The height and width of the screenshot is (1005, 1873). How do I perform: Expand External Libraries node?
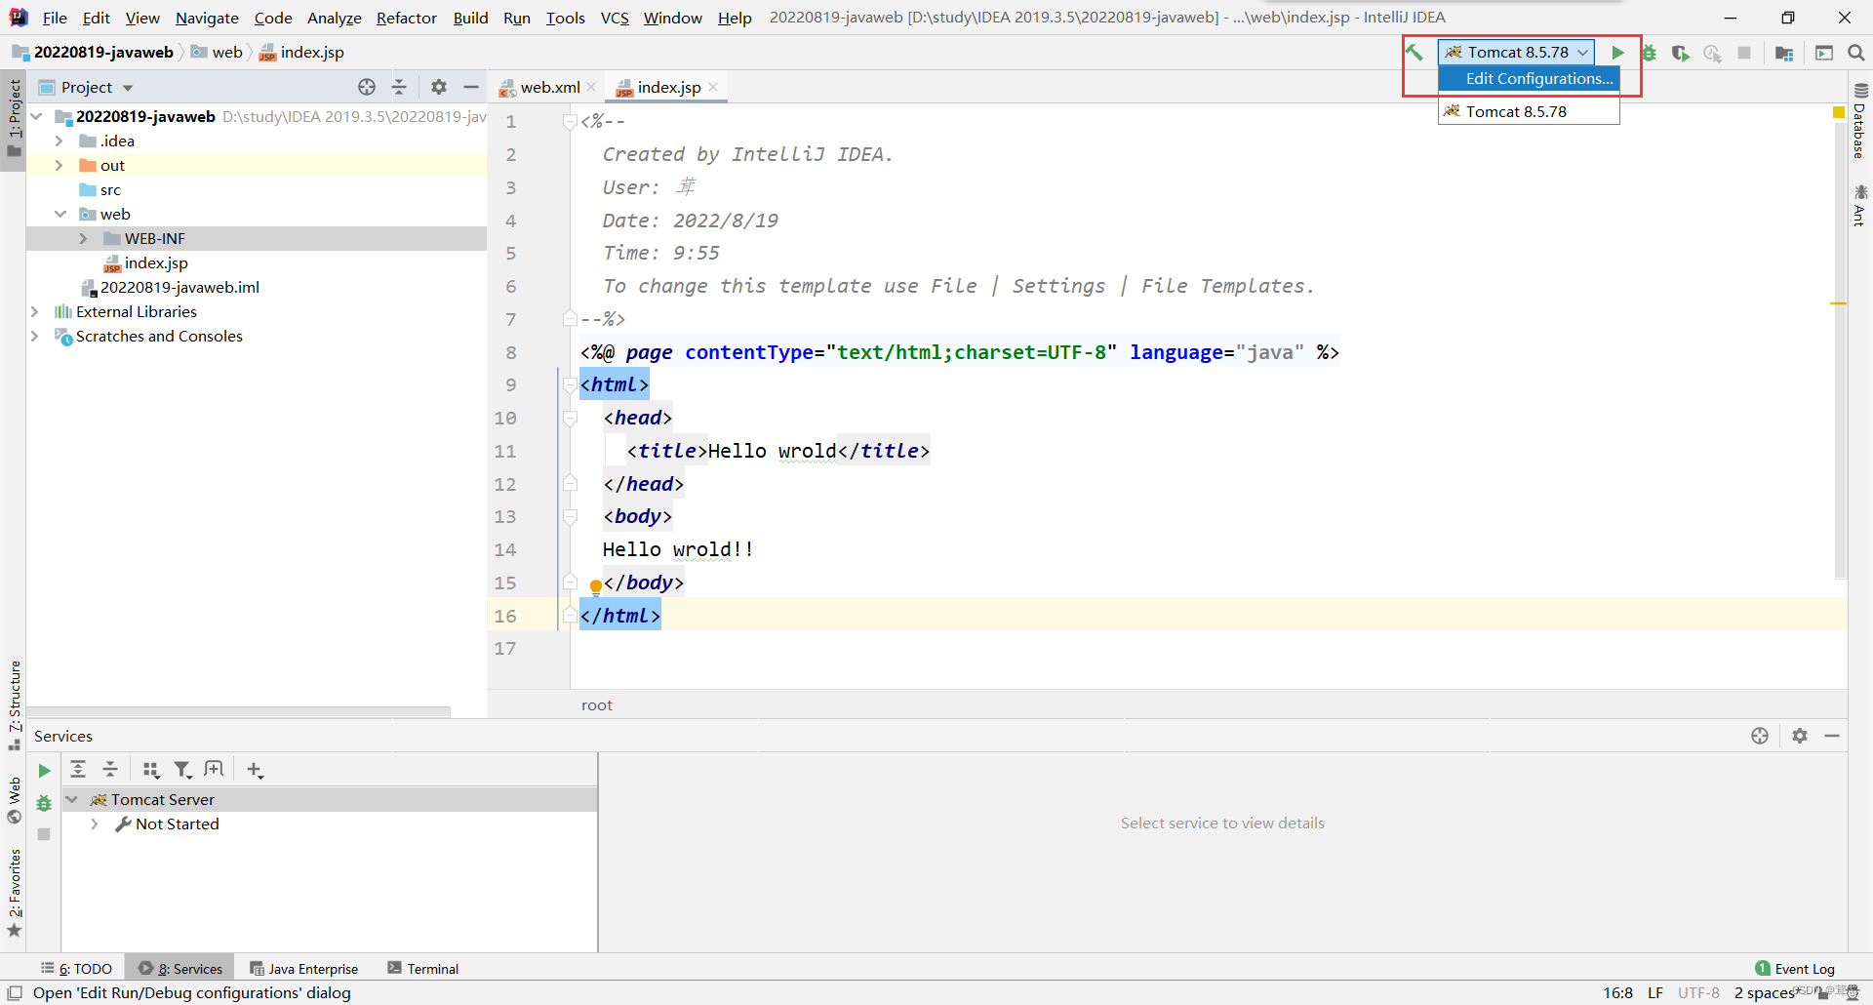pyautogui.click(x=35, y=311)
